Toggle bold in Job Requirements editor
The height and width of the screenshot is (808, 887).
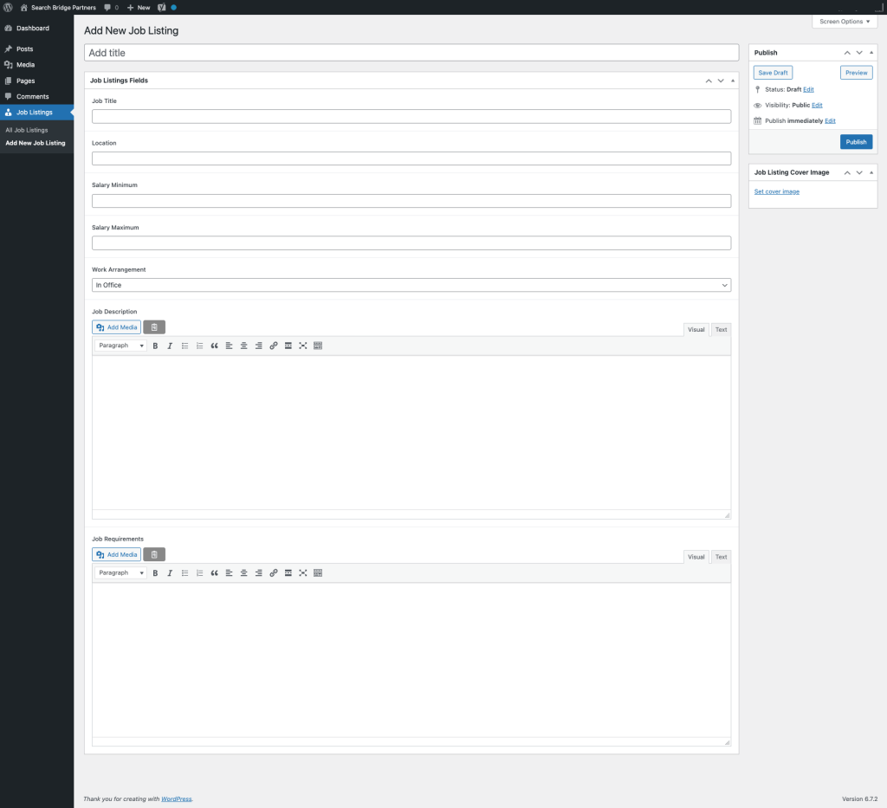click(x=155, y=572)
